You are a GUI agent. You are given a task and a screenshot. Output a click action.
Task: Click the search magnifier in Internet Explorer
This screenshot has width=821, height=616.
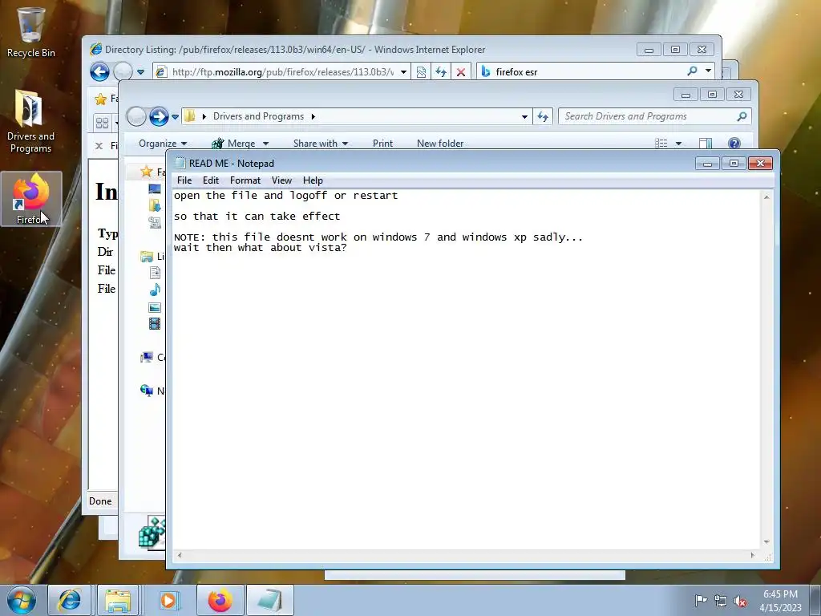692,71
